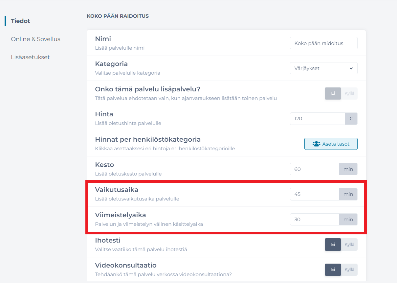Switch to the Online & Sovellus section
397x283 pixels.
point(35,39)
